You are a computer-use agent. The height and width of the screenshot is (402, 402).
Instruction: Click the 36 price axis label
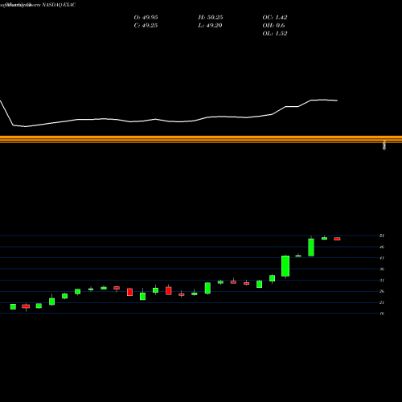382,269
